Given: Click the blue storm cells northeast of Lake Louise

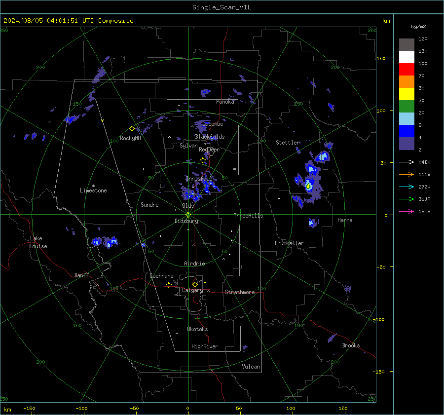Looking at the screenshot, I should 105,242.
